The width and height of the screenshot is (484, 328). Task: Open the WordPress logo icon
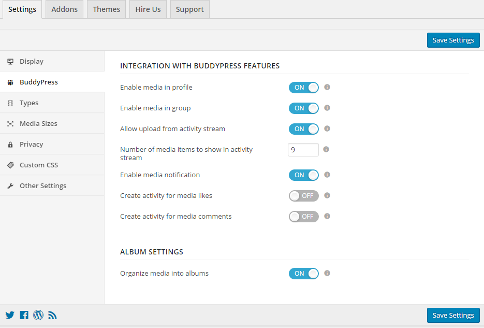(38, 315)
